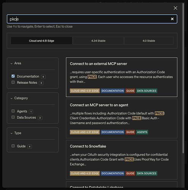
Task: Open Connect to an external MCP server result
Action: click(122, 77)
